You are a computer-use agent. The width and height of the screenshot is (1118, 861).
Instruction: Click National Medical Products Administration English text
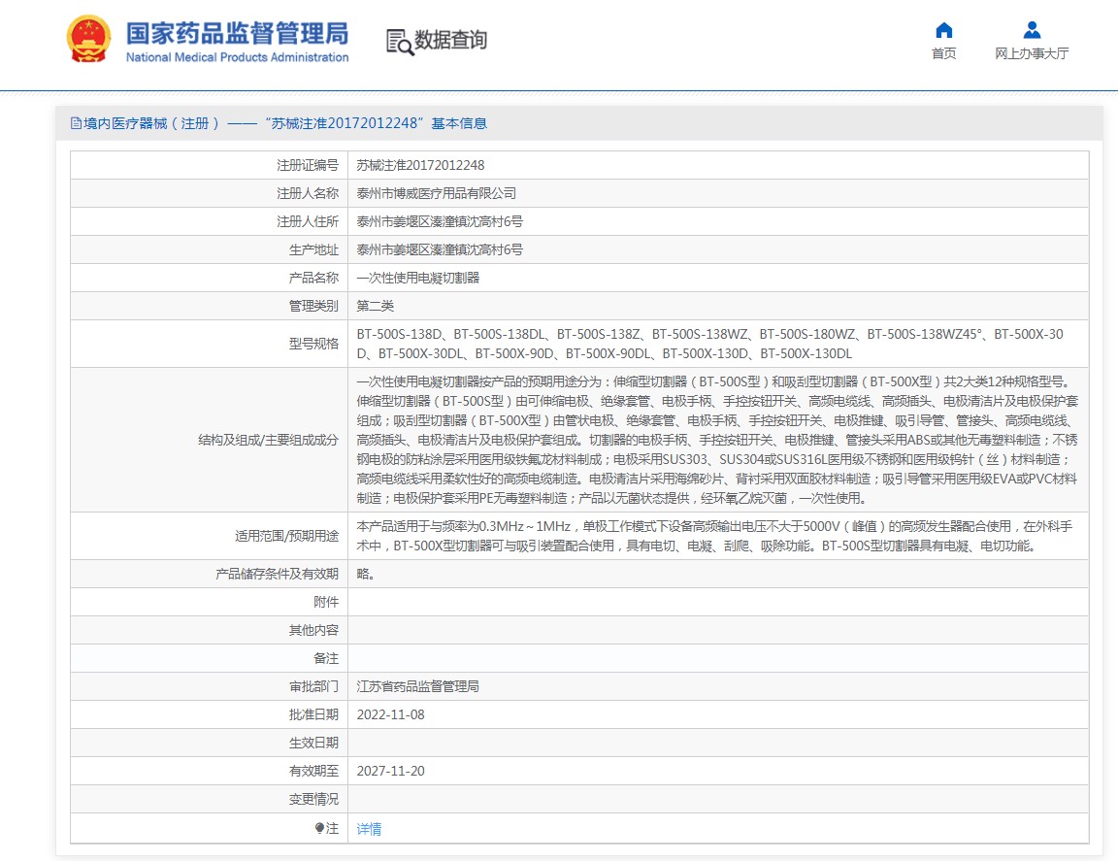click(237, 57)
